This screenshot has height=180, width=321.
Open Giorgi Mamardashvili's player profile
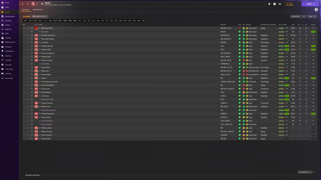click(49, 110)
